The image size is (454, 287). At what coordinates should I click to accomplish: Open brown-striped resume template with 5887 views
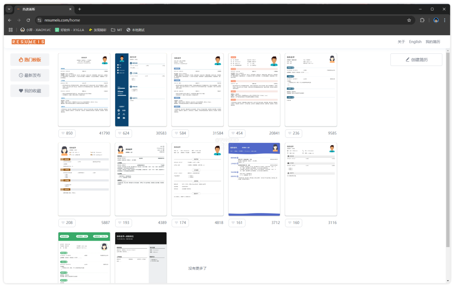click(84, 179)
